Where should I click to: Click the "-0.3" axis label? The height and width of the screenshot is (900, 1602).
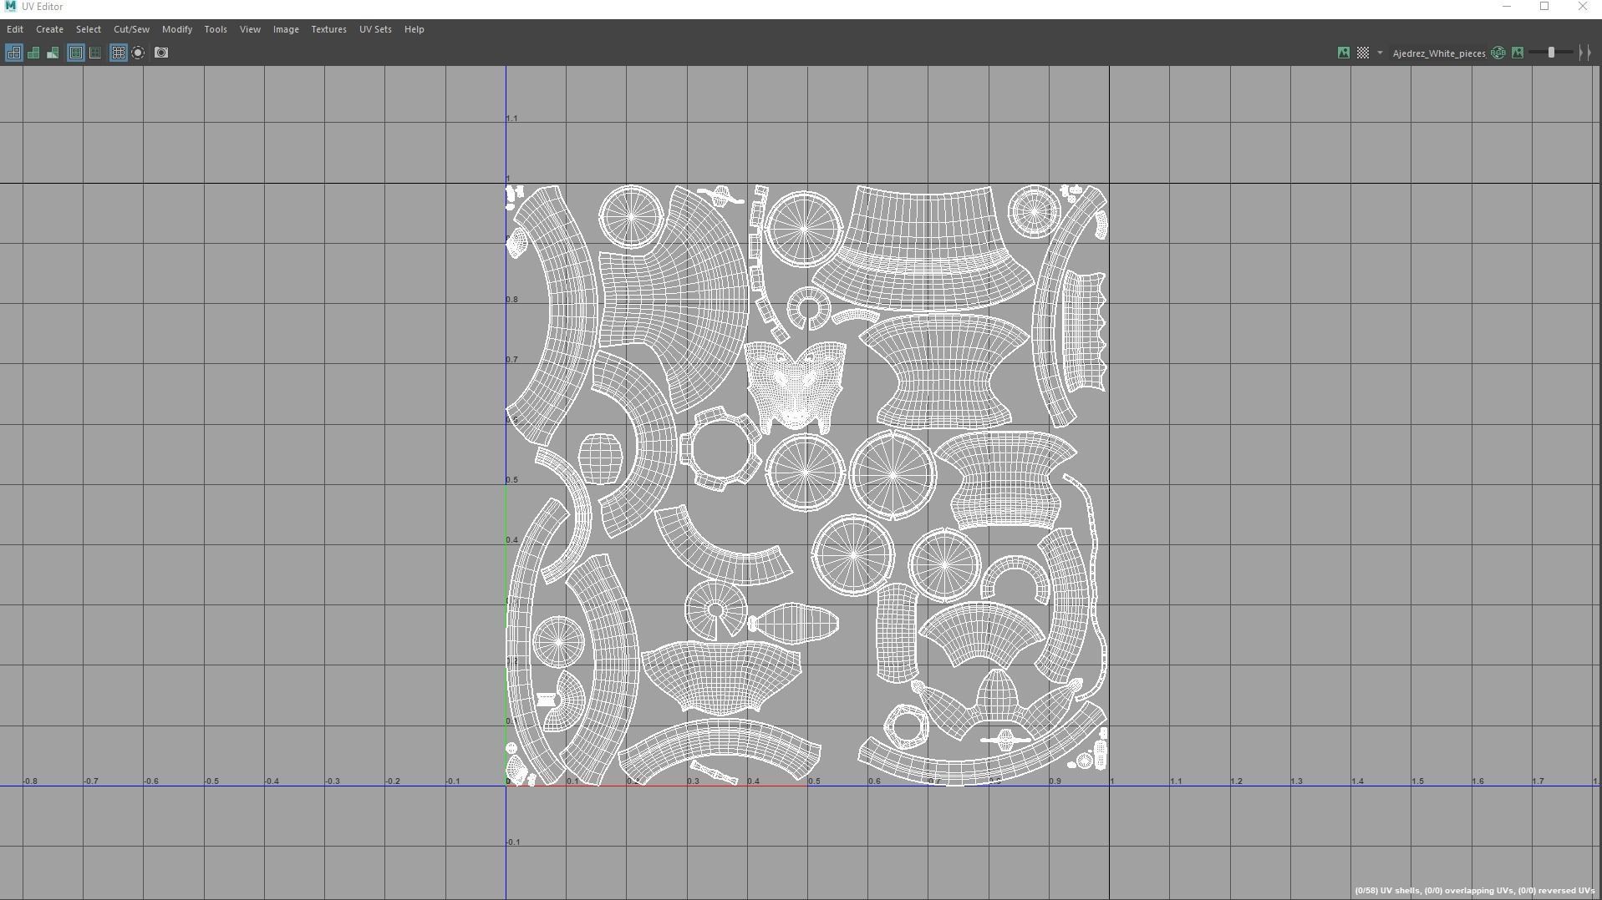(332, 781)
